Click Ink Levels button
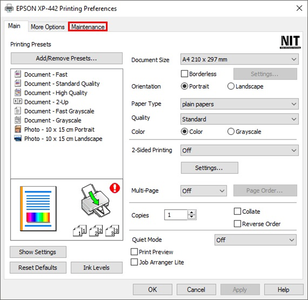308x300 pixels. [97, 268]
